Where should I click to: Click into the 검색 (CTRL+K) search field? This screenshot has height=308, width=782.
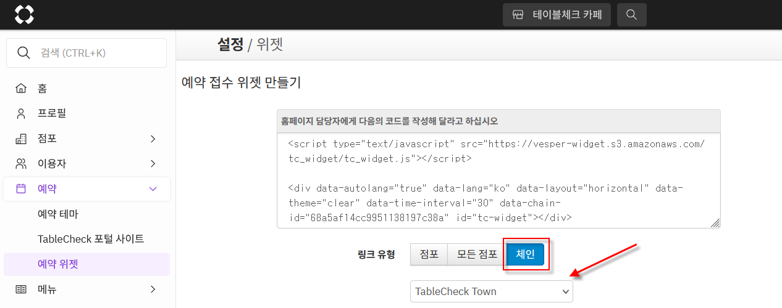tap(86, 53)
